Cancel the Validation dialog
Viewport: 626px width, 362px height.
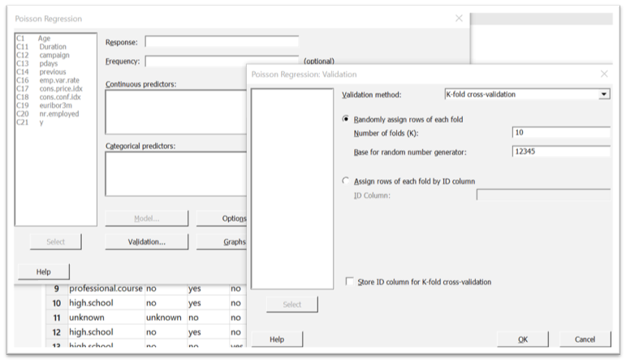click(585, 338)
